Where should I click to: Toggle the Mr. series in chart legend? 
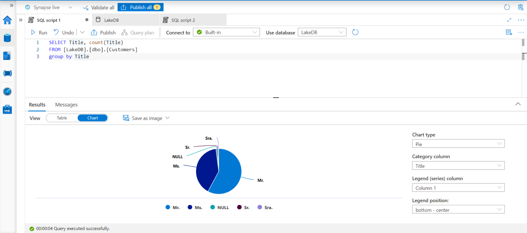pos(173,207)
